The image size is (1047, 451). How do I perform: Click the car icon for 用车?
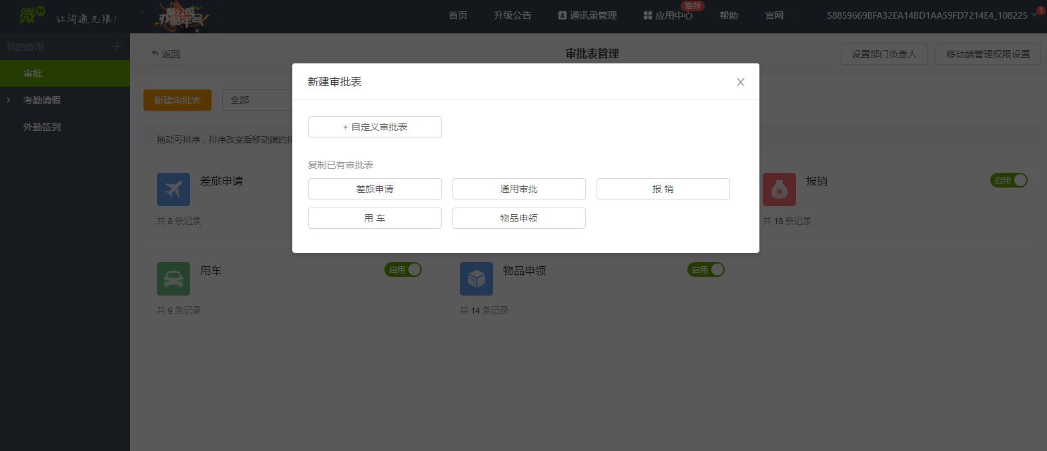coord(173,279)
